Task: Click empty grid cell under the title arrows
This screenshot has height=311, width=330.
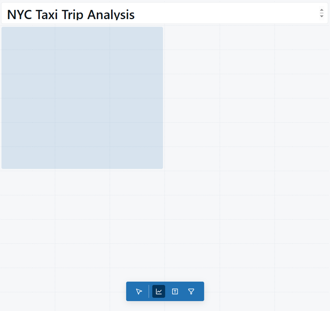Action: [302, 37]
